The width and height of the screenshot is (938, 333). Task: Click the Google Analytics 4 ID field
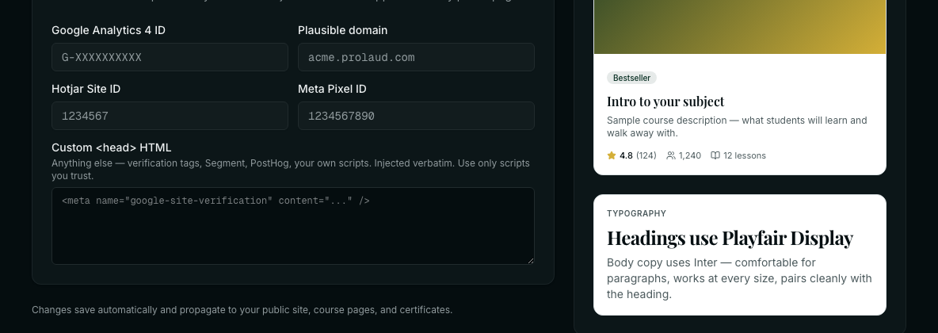click(x=170, y=57)
